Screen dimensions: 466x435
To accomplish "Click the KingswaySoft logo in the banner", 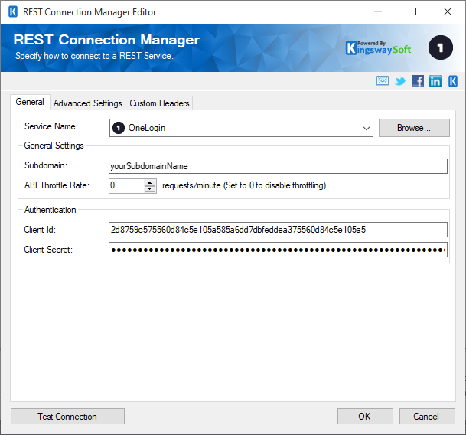I will (378, 48).
